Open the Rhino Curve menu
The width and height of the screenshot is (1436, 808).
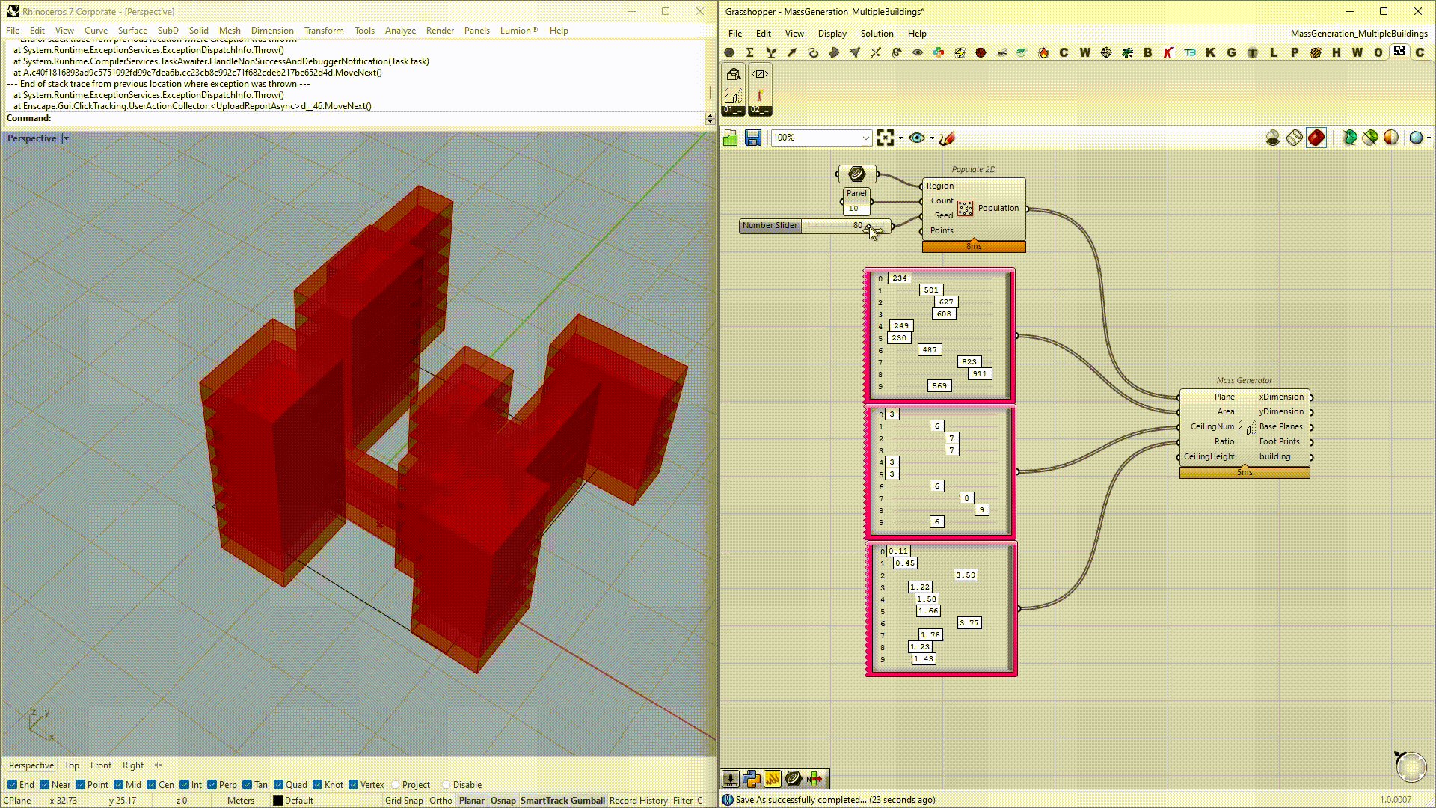click(x=96, y=31)
